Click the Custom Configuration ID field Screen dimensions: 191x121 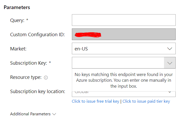[x=124, y=34]
